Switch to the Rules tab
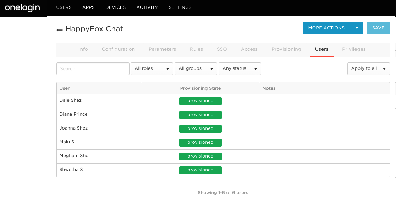This screenshot has width=396, height=209. (196, 49)
